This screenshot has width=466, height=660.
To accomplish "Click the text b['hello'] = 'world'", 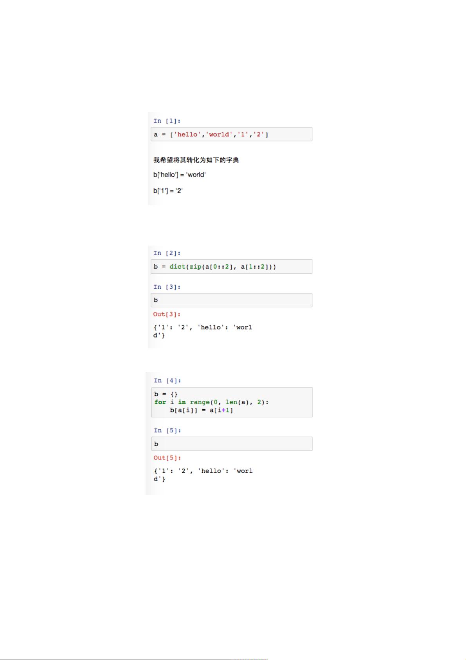I will coord(180,175).
